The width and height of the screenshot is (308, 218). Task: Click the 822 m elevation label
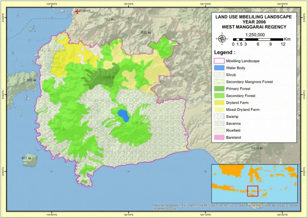(x=146, y=33)
